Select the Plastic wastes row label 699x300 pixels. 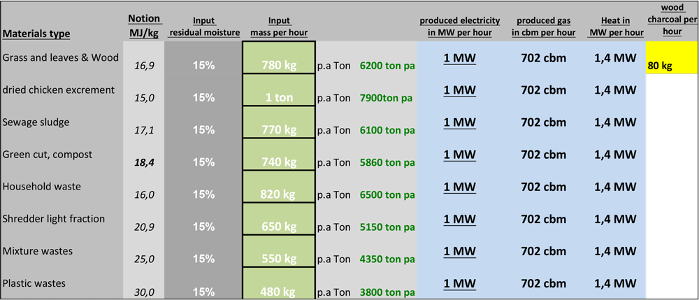click(x=34, y=283)
